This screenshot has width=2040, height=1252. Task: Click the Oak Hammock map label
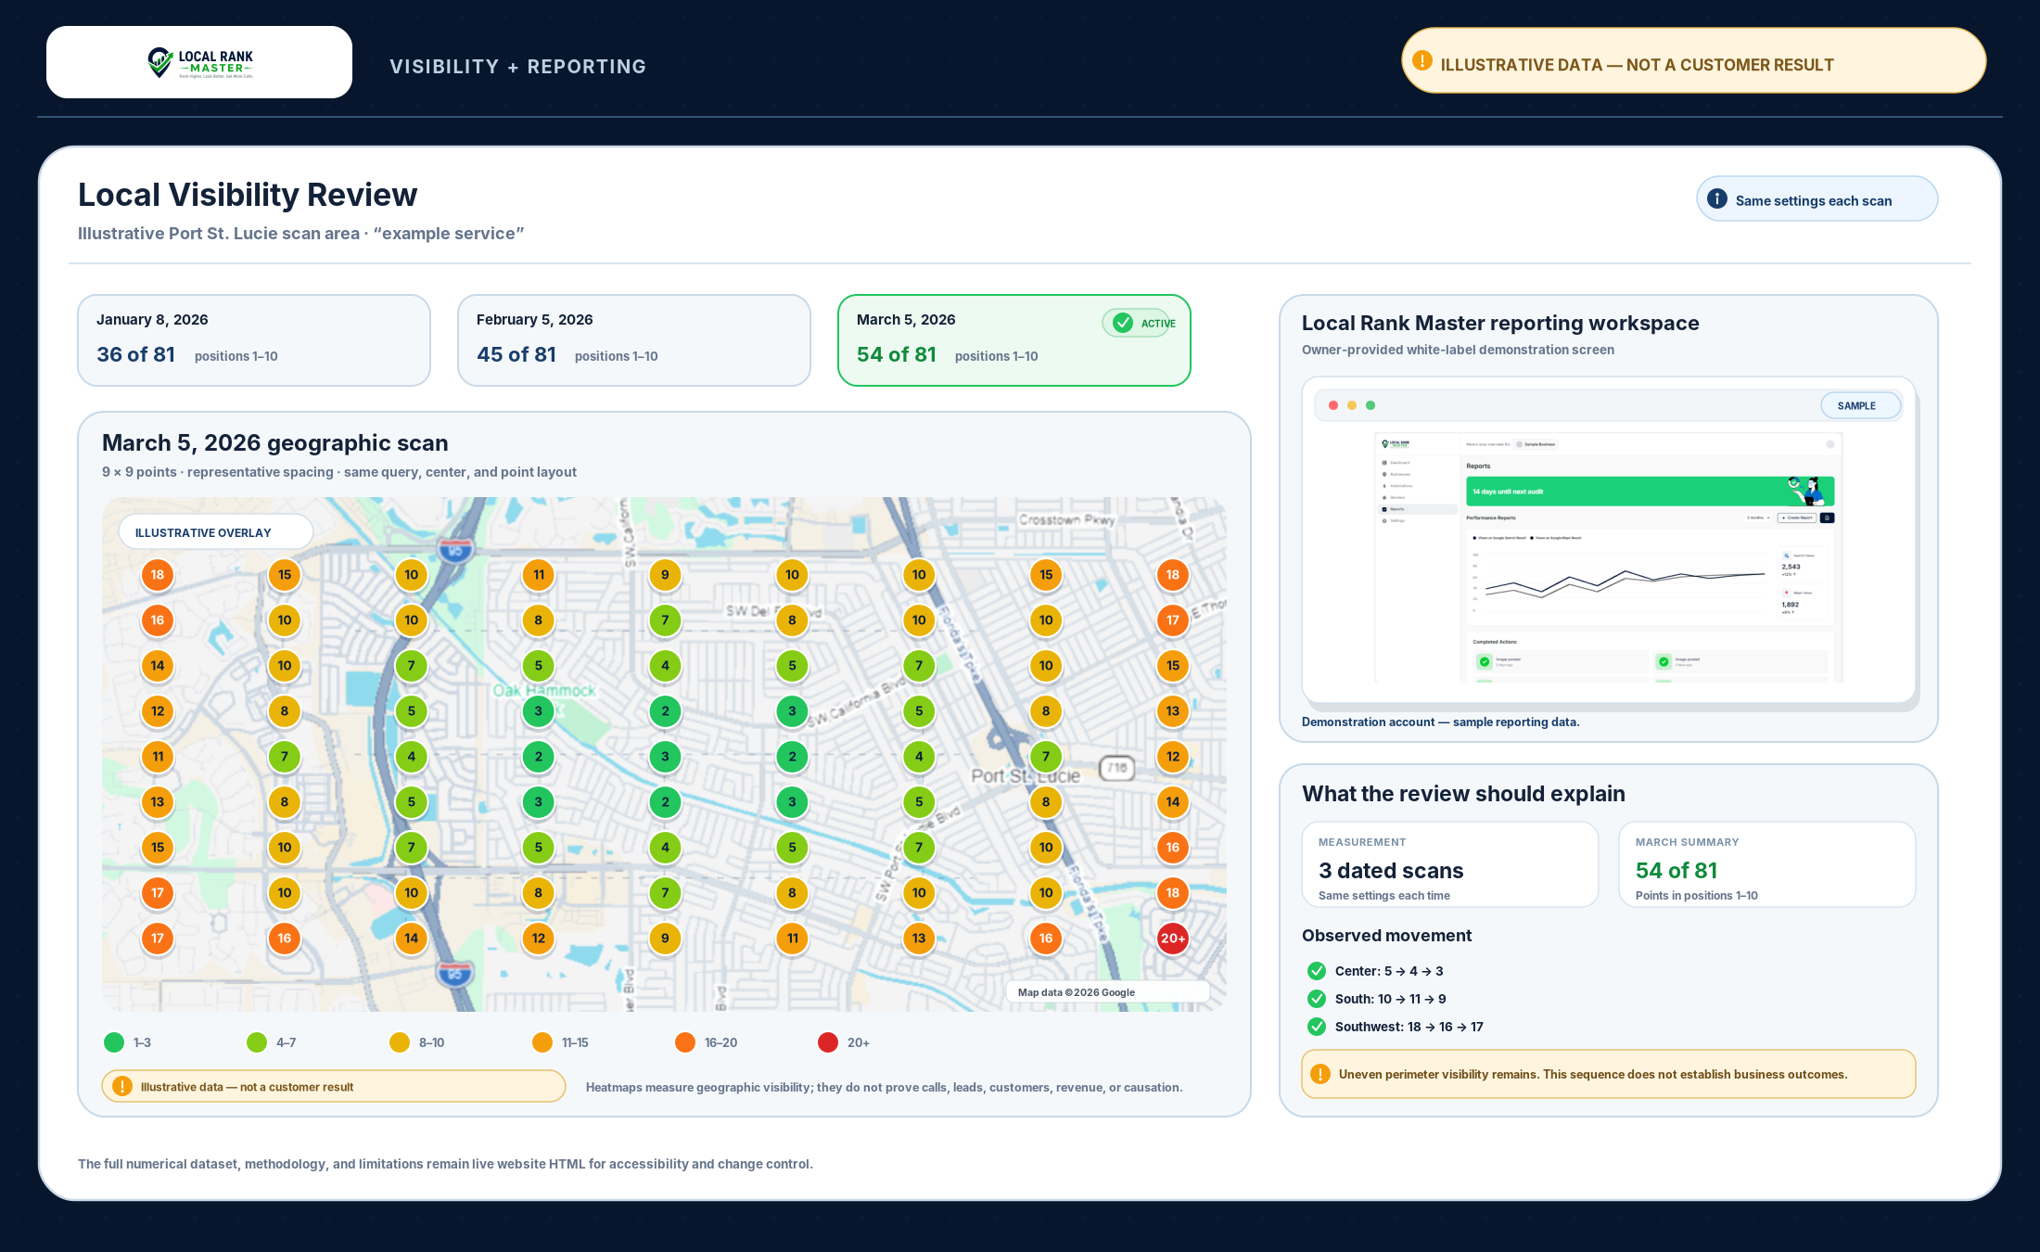pos(544,690)
